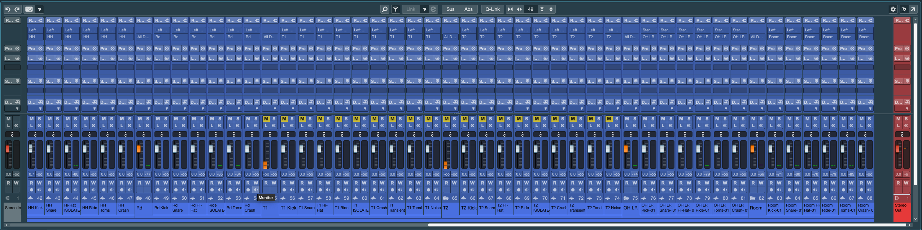Open the gear settings icon at top right
The image size is (922, 230).
893,9
